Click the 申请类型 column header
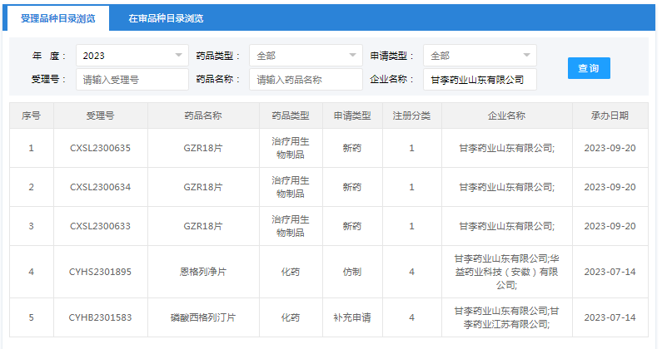This screenshot has width=667, height=349. point(352,116)
